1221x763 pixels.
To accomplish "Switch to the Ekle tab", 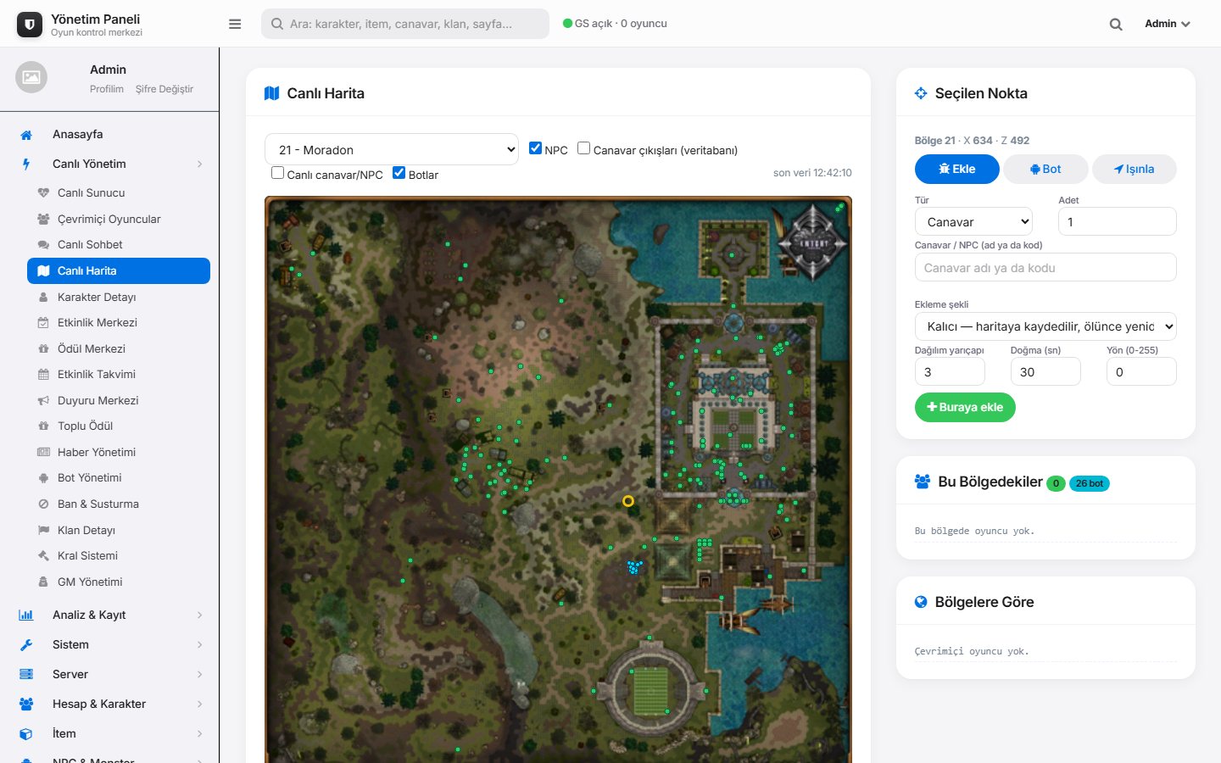I will 957,169.
